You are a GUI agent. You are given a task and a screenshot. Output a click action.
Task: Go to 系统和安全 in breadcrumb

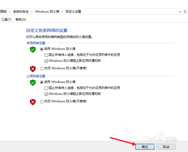(x=21, y=12)
